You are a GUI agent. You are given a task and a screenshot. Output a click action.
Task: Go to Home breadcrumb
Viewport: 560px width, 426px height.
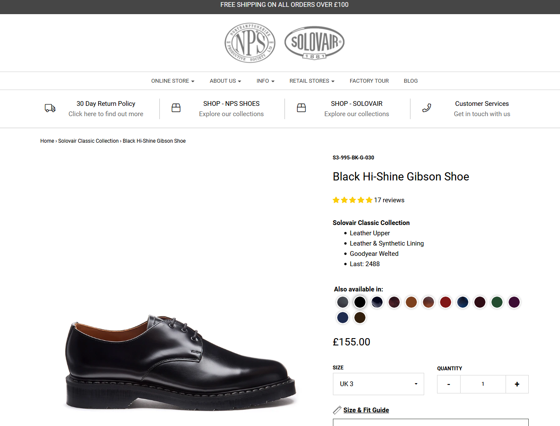pos(47,141)
